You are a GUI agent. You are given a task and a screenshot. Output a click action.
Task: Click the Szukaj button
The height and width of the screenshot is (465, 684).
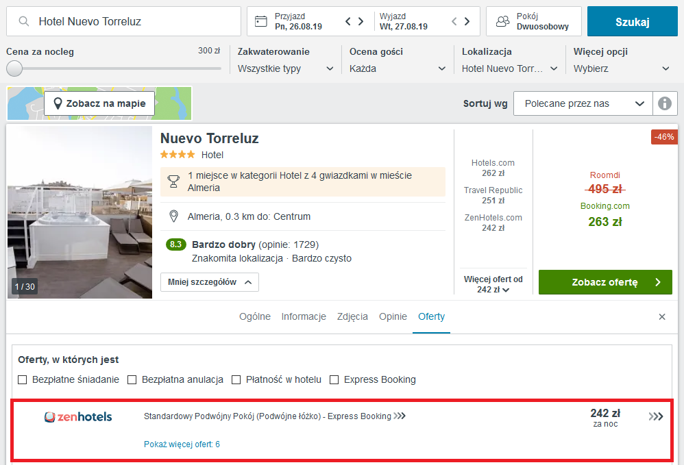pyautogui.click(x=632, y=21)
